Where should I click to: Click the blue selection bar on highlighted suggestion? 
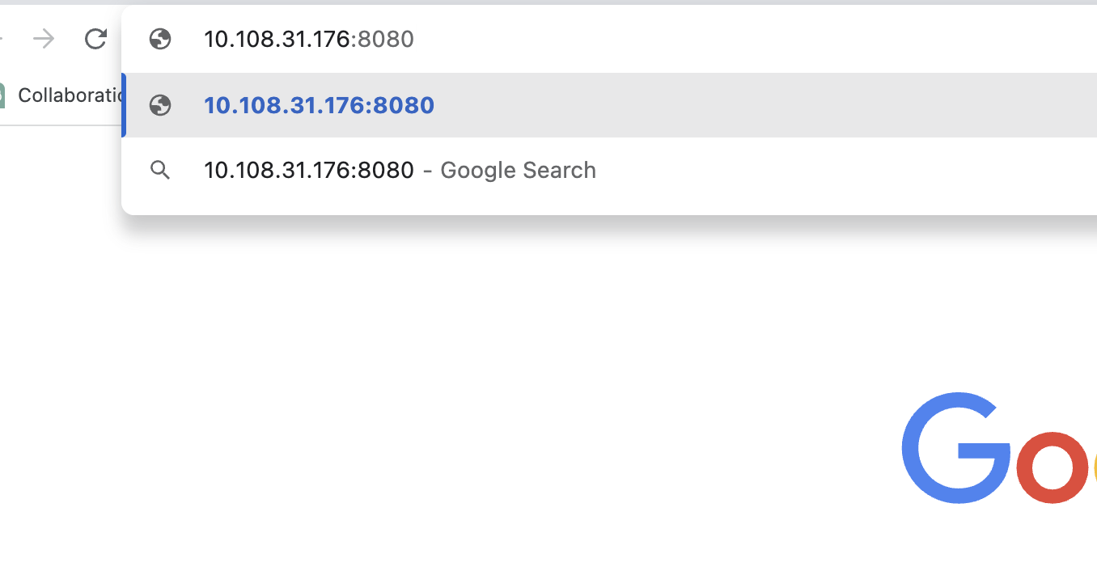click(124, 105)
